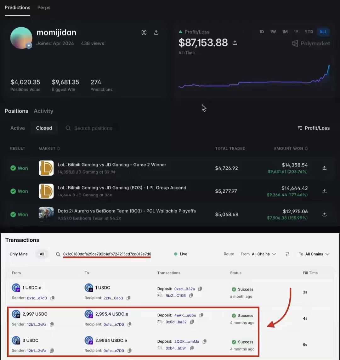Select the ALL chart range

pyautogui.click(x=323, y=32)
